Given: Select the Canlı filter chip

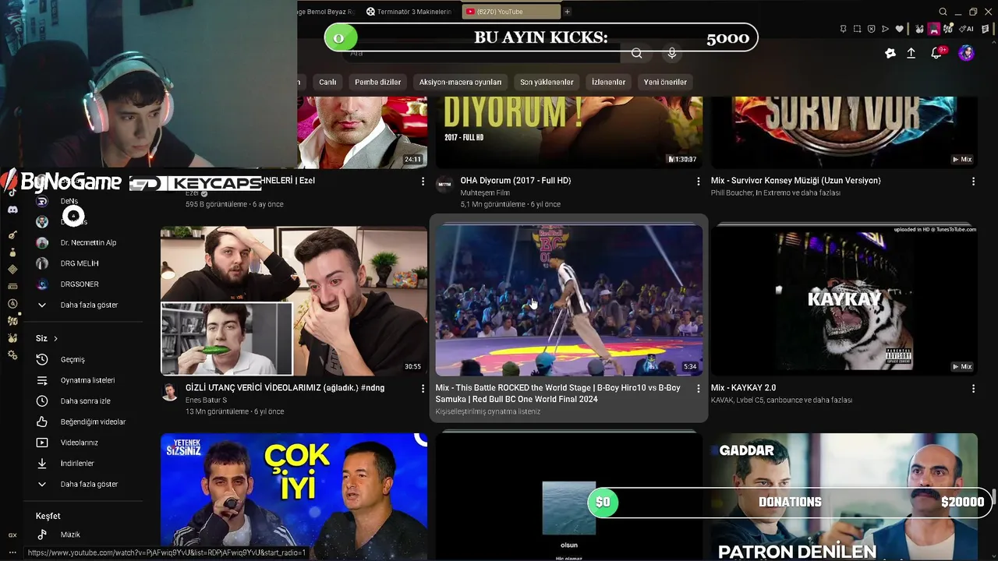Looking at the screenshot, I should click(x=327, y=82).
